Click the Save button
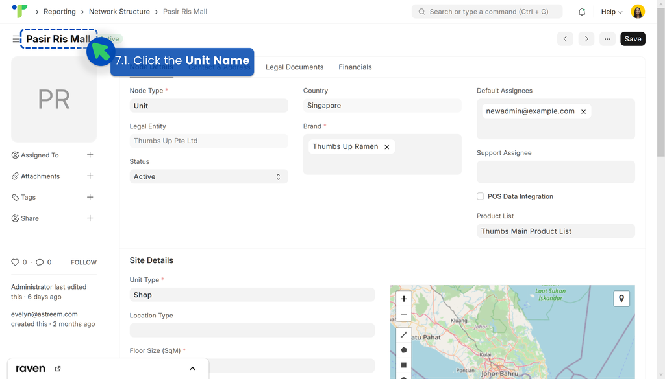The width and height of the screenshot is (665, 379). tap(633, 39)
